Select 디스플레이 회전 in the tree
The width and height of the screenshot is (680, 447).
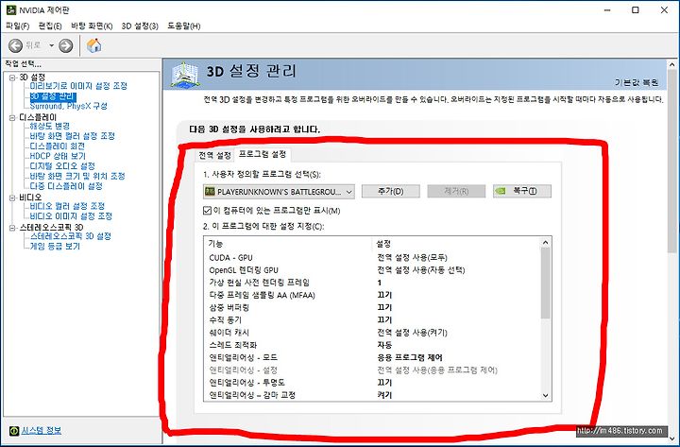58,146
